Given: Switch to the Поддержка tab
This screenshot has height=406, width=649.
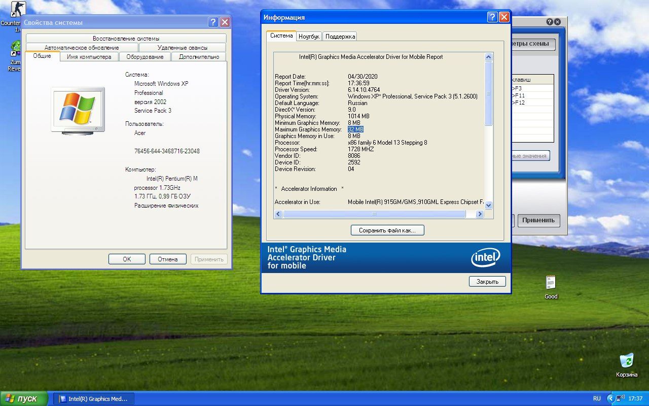Looking at the screenshot, I should click(x=340, y=37).
